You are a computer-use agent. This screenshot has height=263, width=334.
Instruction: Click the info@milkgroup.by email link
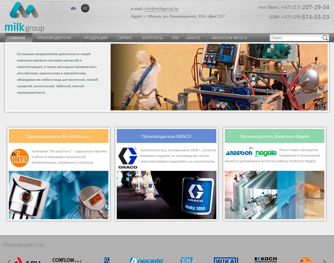[x=162, y=9]
